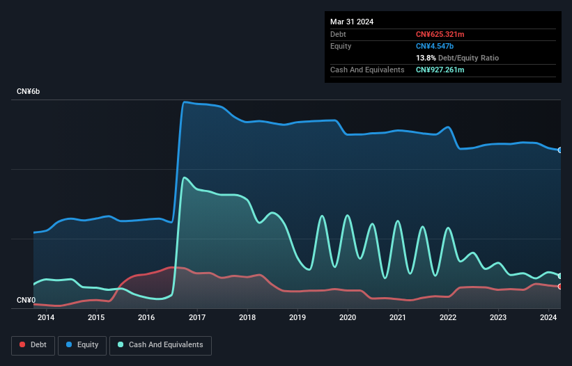Image resolution: width=572 pixels, height=366 pixels.
Task: Click the CN¥6b axis label
Action: click(28, 91)
